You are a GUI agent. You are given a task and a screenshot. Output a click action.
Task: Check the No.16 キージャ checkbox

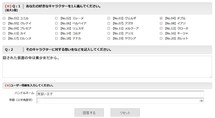pyautogui.click(x=161, y=33)
